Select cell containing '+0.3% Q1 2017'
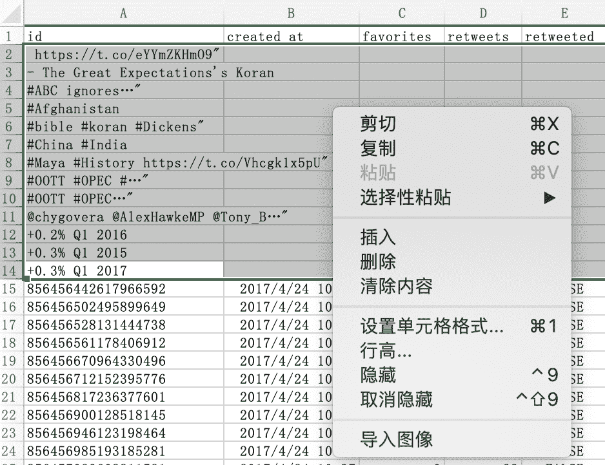The image size is (605, 465). pos(124,270)
